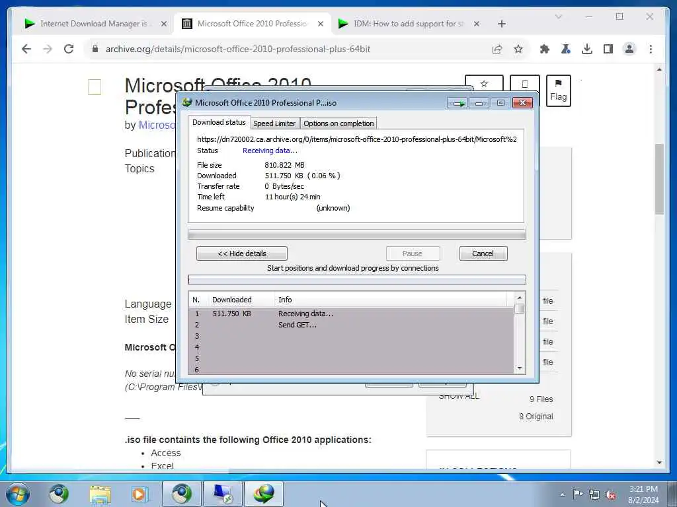Go forward in browser history
Screen dimensions: 677x507
point(48,49)
